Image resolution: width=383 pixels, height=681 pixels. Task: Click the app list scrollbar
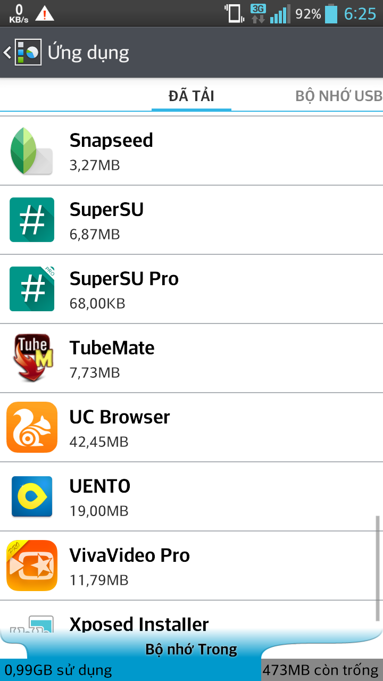[x=378, y=567]
